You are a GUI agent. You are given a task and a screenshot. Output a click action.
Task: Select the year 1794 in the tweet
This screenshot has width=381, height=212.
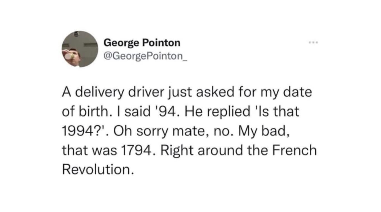click(x=136, y=150)
